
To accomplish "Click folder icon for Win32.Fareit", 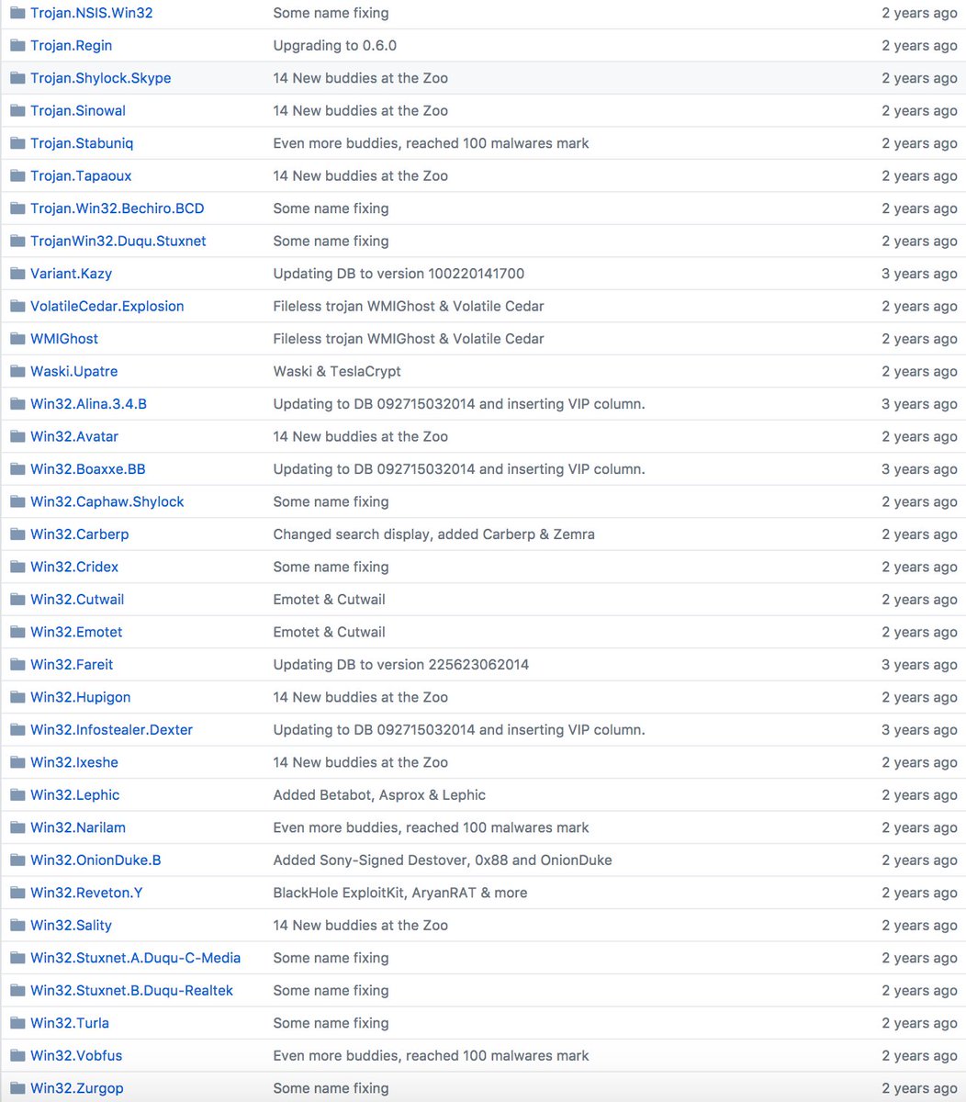I will [x=17, y=664].
